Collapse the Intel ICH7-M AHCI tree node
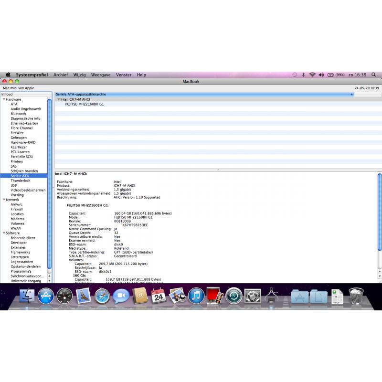The image size is (382, 382). tap(58, 99)
